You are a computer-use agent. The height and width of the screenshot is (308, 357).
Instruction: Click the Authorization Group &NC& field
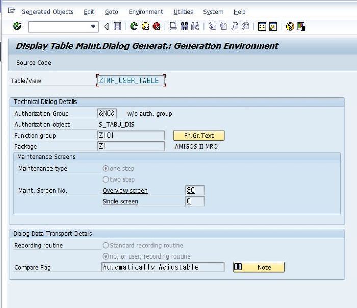(107, 113)
